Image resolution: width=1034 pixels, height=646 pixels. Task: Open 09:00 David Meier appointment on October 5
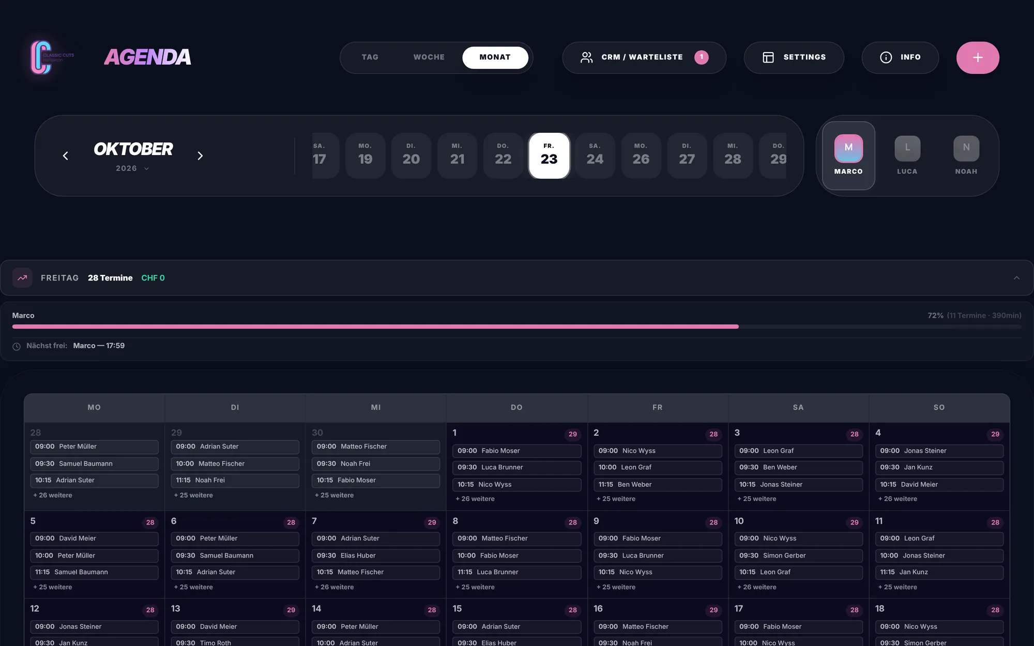(94, 539)
